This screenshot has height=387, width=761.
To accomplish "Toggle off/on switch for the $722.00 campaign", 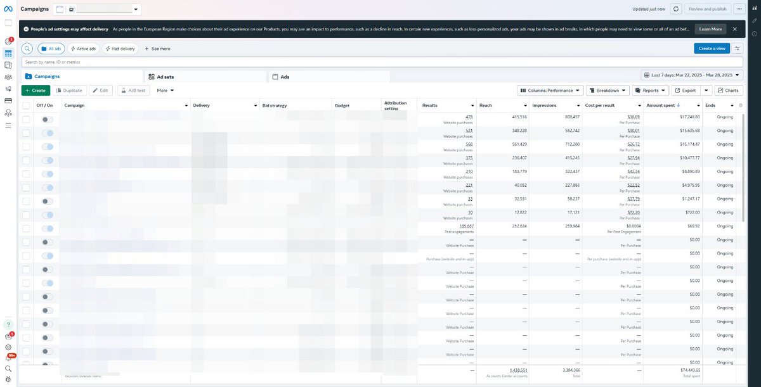I will coord(48,215).
